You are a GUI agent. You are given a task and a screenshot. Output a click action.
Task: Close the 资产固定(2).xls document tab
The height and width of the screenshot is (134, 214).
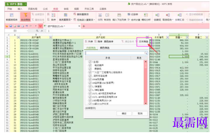tap(79, 26)
